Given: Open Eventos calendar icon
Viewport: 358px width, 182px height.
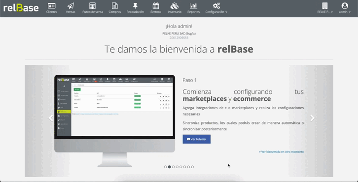Looking at the screenshot, I should 156,6.
